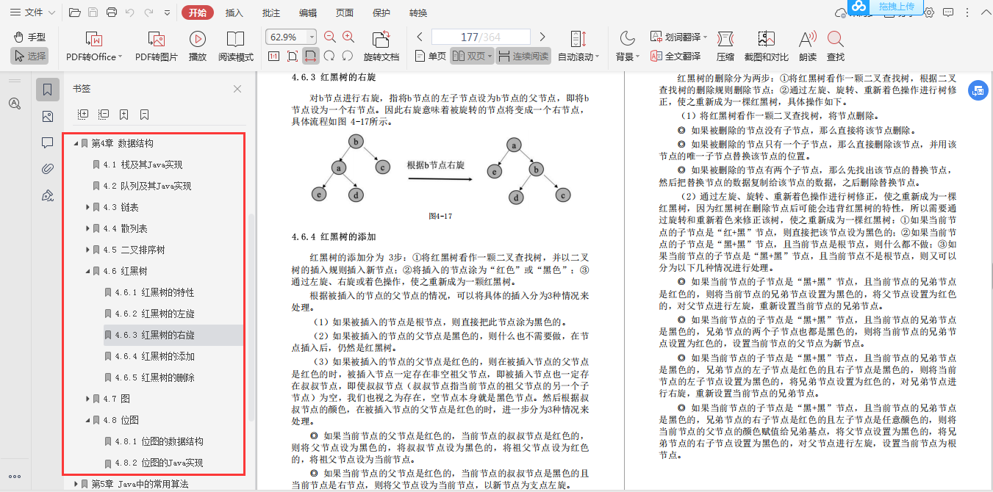Launch 截图和对比 screenshot and compare
This screenshot has height=492, width=993.
pyautogui.click(x=766, y=46)
